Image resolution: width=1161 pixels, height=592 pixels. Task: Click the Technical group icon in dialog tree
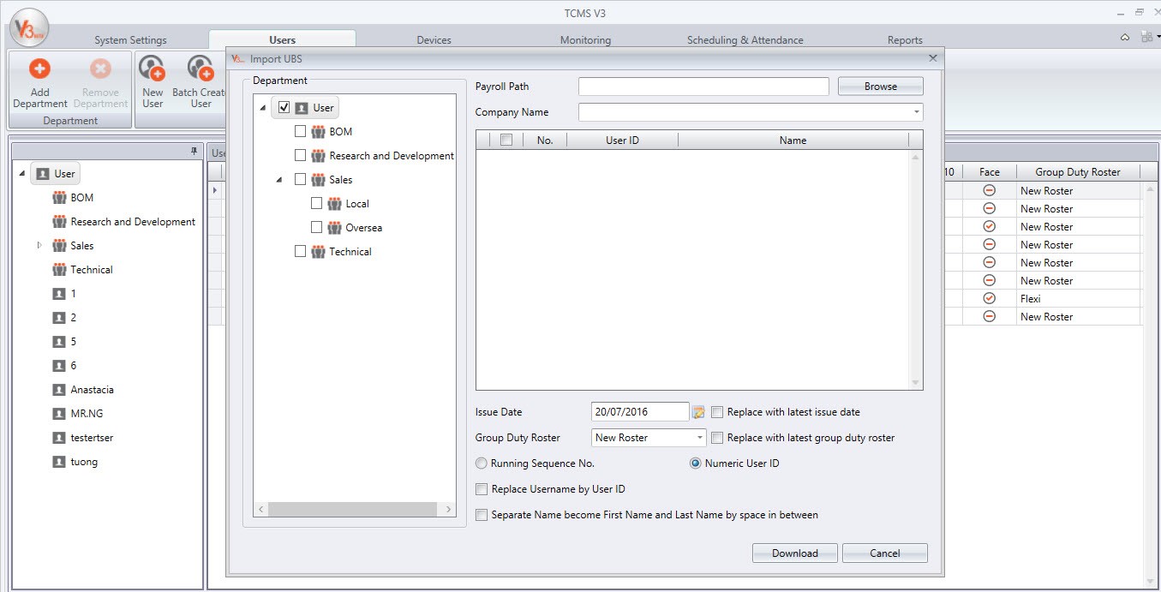pyautogui.click(x=318, y=252)
